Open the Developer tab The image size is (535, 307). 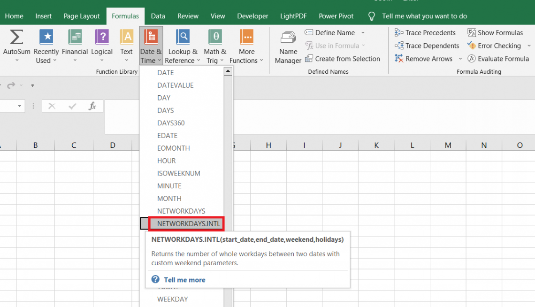pyautogui.click(x=252, y=15)
